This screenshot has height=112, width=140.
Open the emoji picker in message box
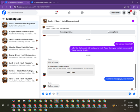(130, 94)
